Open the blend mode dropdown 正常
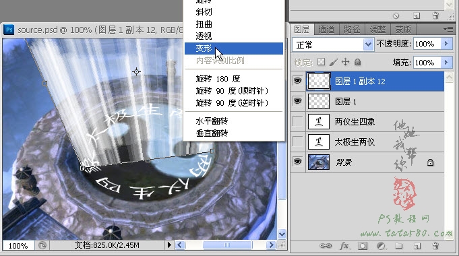This screenshot has width=459, height=256. pyautogui.click(x=333, y=44)
